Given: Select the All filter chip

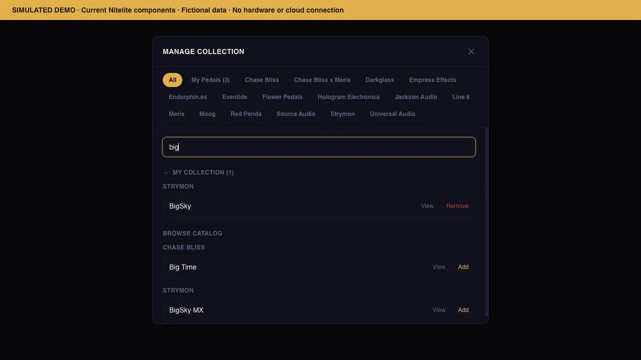Looking at the screenshot, I should point(172,80).
